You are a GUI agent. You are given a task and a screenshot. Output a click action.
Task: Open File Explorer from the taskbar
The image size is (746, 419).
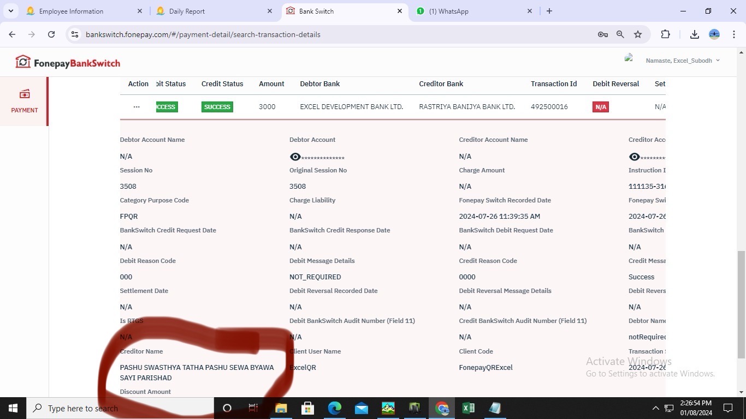(281, 408)
